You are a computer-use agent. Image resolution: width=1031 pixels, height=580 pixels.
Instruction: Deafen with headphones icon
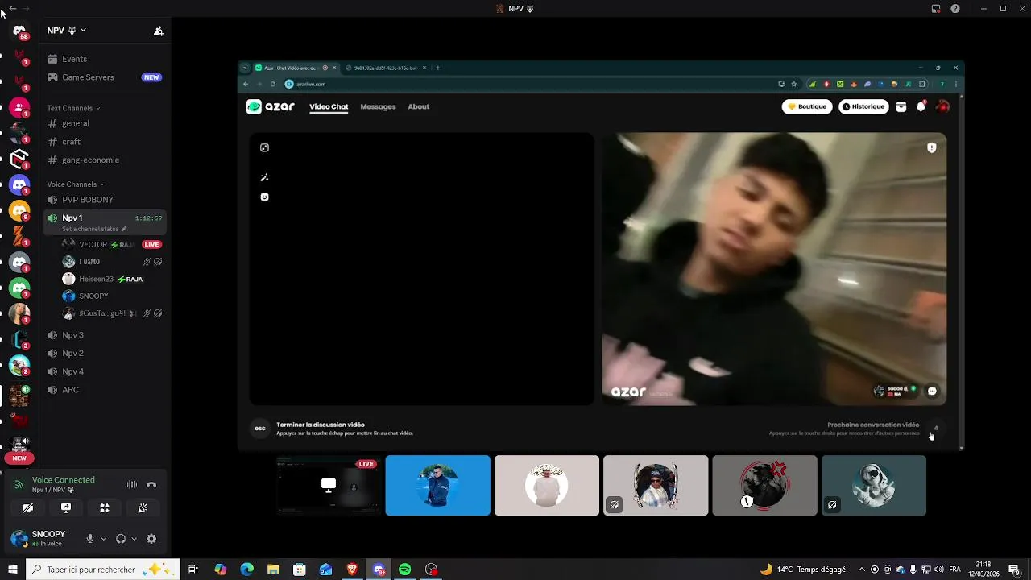[121, 539]
